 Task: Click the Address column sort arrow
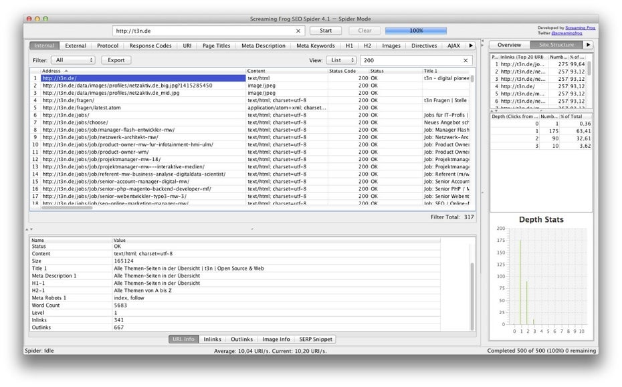(66, 71)
